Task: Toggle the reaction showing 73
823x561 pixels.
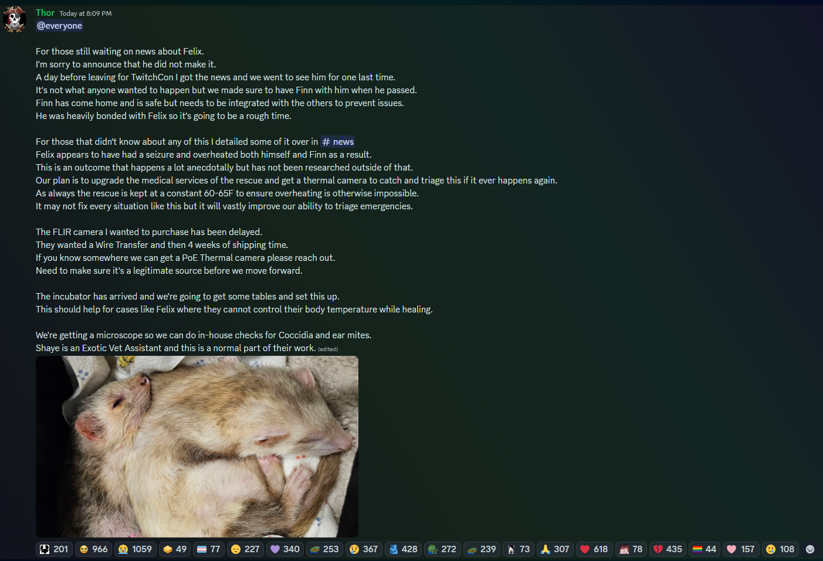Action: 519,549
